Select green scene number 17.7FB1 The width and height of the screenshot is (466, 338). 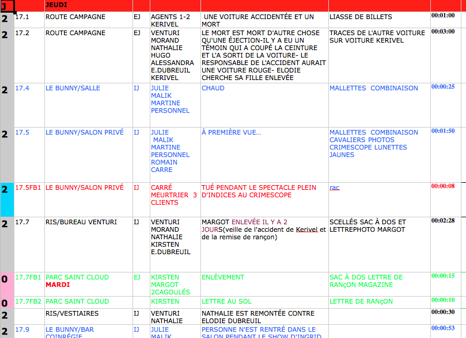[29, 284]
